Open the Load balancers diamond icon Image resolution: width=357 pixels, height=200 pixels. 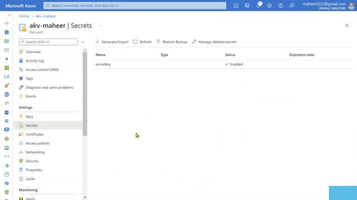coord(7,139)
